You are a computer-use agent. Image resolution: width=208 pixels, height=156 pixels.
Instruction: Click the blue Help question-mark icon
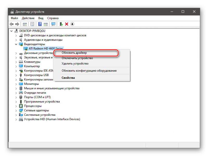[40, 24]
